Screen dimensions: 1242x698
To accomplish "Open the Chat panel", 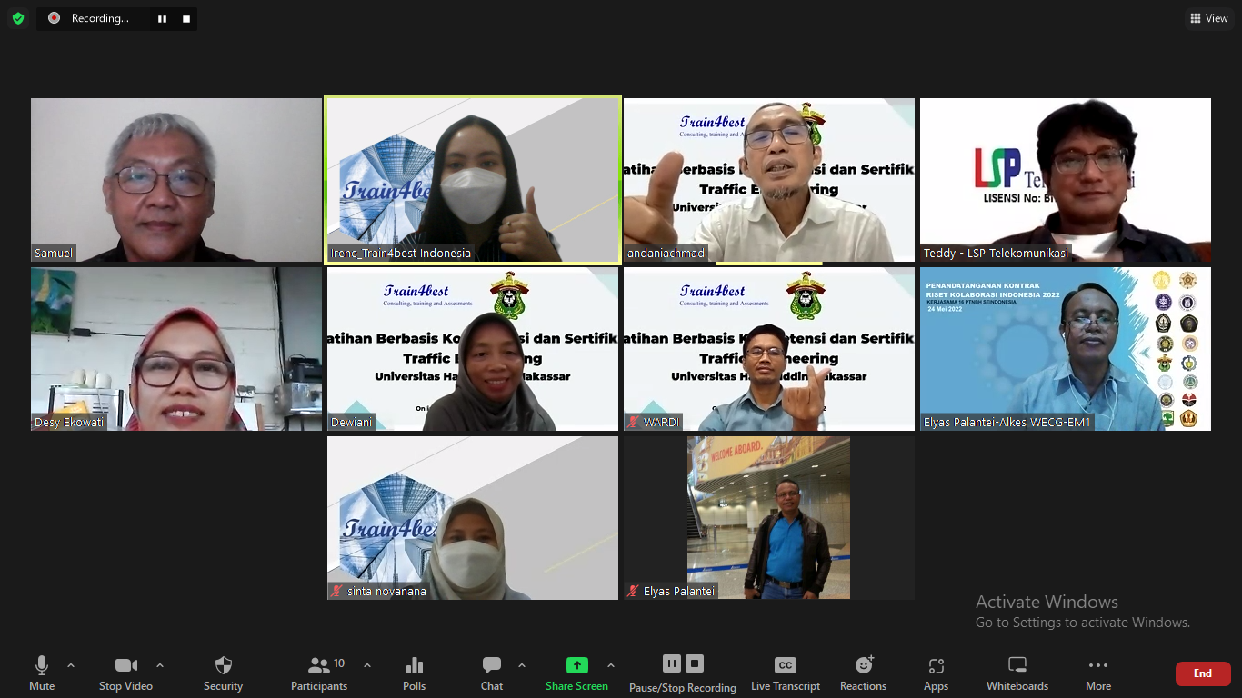I will 492,673.
